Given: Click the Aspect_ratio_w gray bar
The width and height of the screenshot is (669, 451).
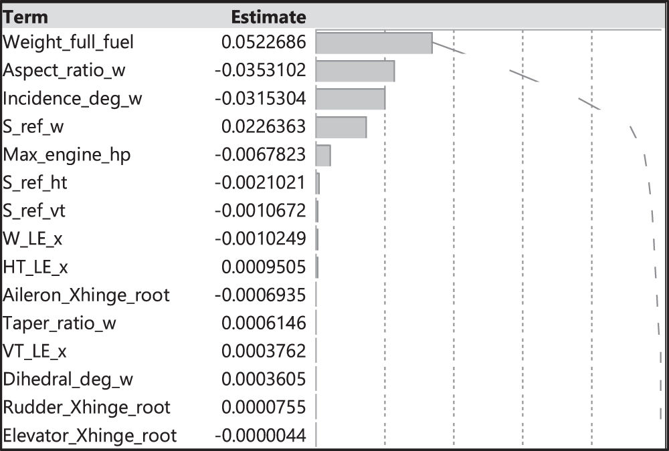Looking at the screenshot, I should coord(355,71).
